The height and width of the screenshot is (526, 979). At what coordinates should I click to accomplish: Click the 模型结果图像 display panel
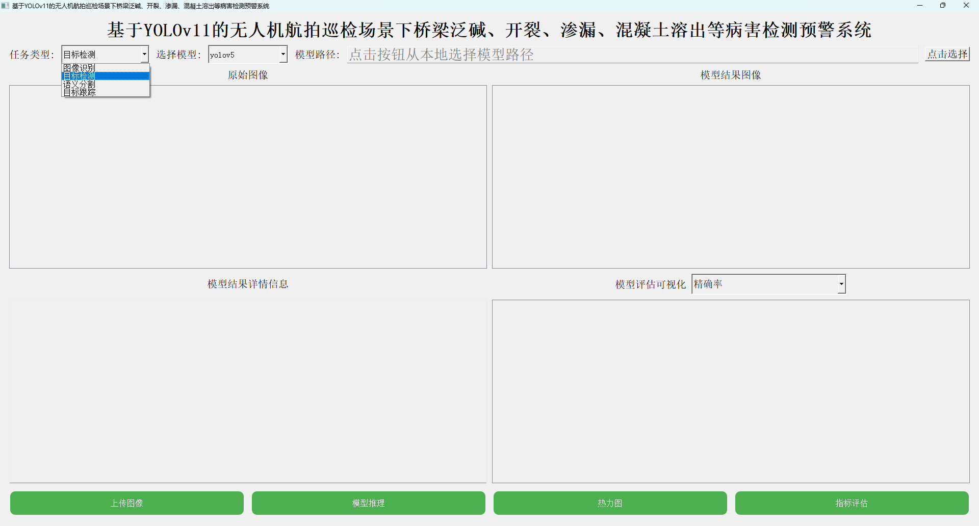click(731, 177)
